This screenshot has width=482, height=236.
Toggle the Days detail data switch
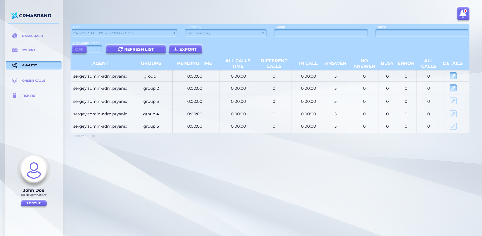(87, 50)
